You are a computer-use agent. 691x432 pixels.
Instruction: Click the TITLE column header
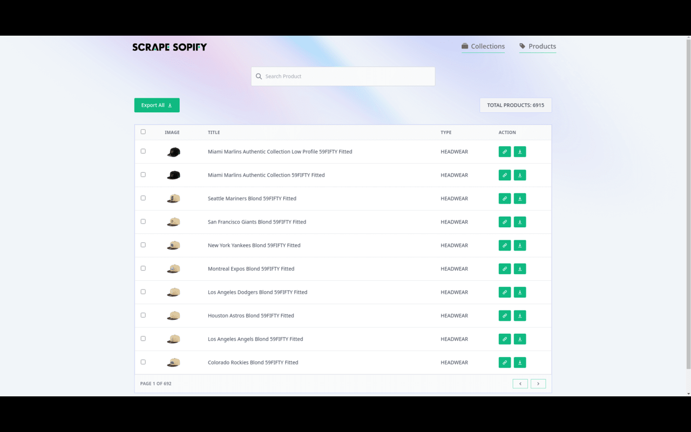click(214, 132)
